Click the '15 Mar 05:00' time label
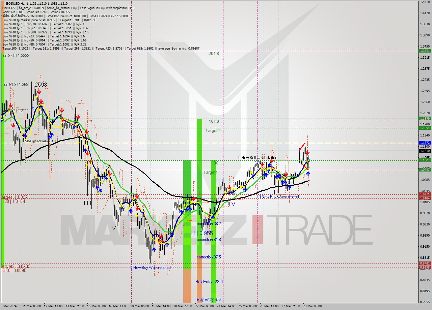 [x=97, y=306]
